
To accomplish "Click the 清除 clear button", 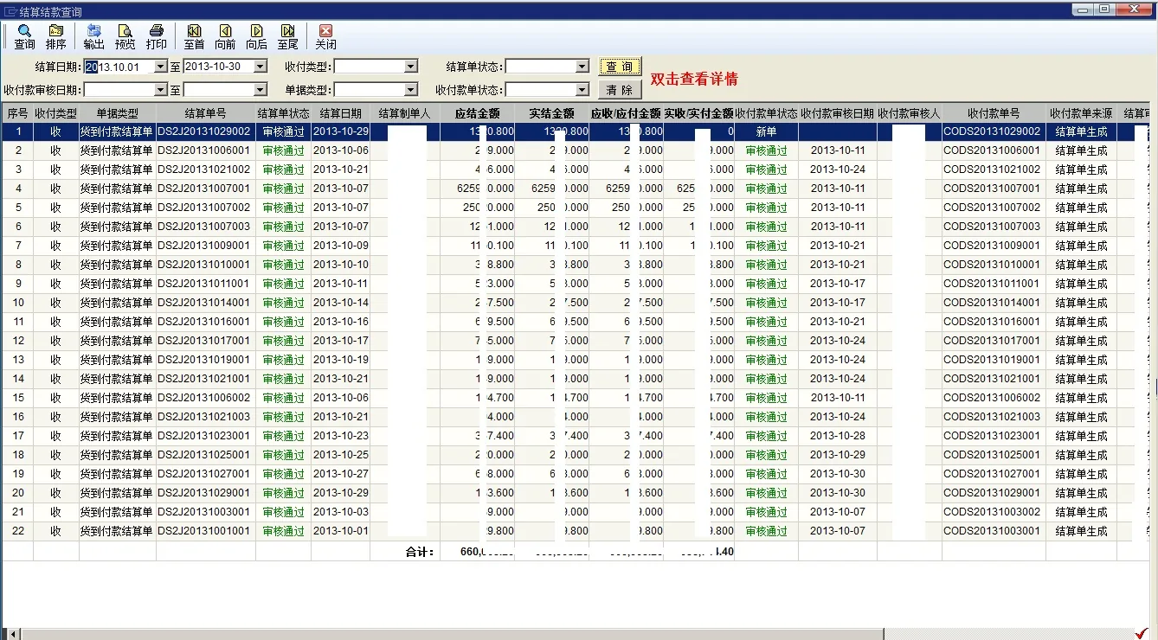I will coord(619,90).
